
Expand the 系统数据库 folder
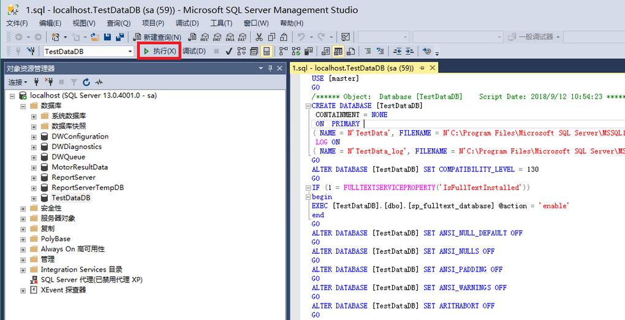34,116
